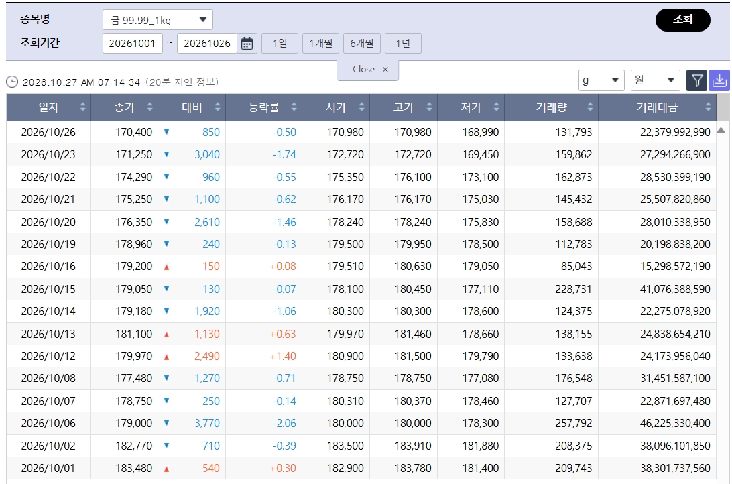Click opening price 180,310 cell
The image size is (732, 484).
point(336,401)
